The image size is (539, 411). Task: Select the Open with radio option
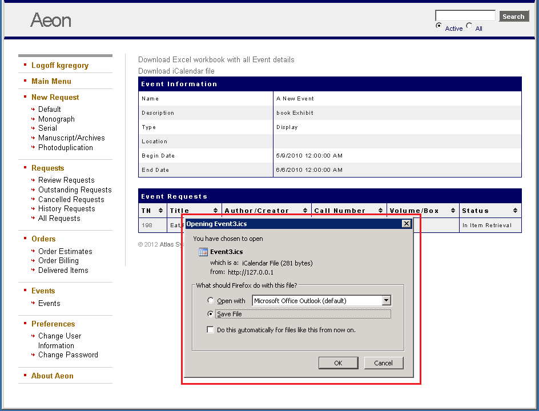pyautogui.click(x=211, y=300)
